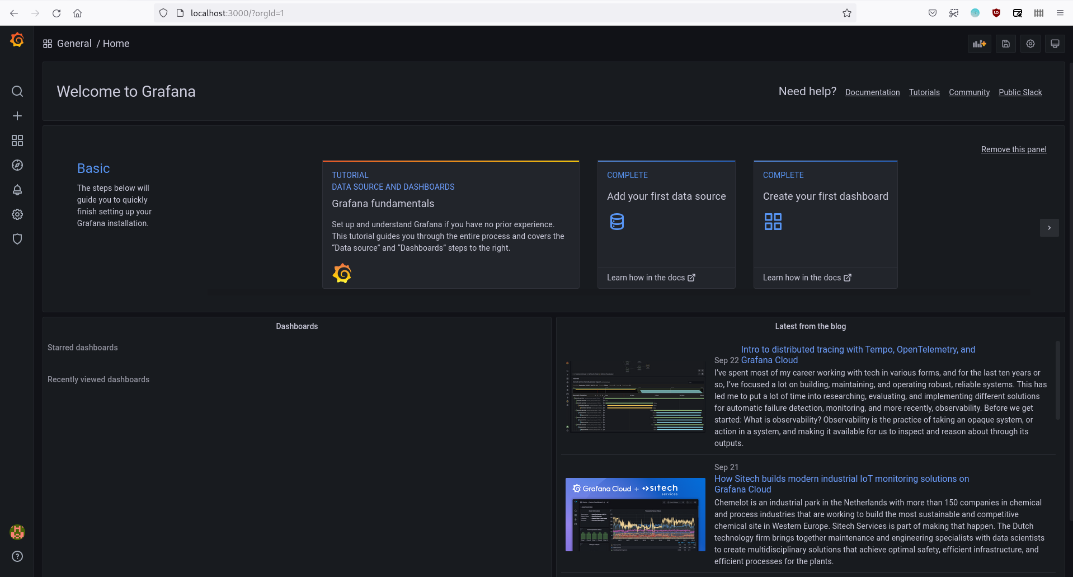Image resolution: width=1073 pixels, height=577 pixels.
Task: Click the Save dashboard icon
Action: point(1006,44)
